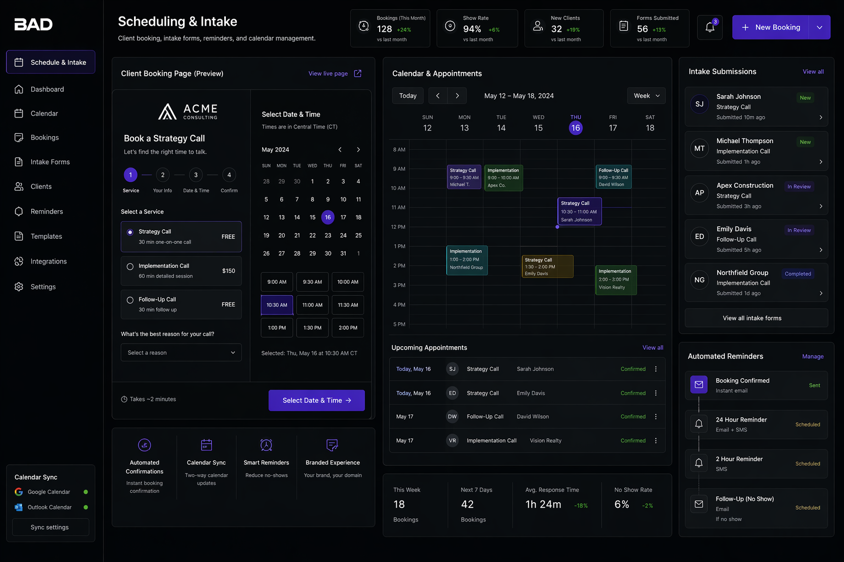Click the Booking Confirmed envelope icon
844x562 pixels.
tap(699, 385)
